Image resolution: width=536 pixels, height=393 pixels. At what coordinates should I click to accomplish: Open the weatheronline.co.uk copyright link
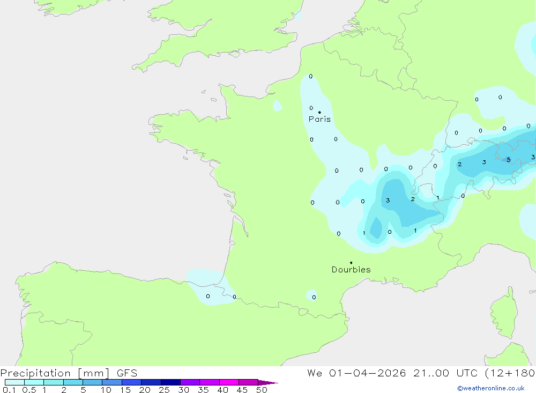tap(491, 388)
